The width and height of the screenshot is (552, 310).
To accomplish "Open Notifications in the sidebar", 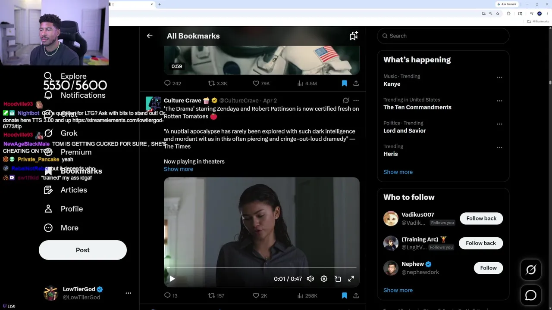I will tap(75, 95).
